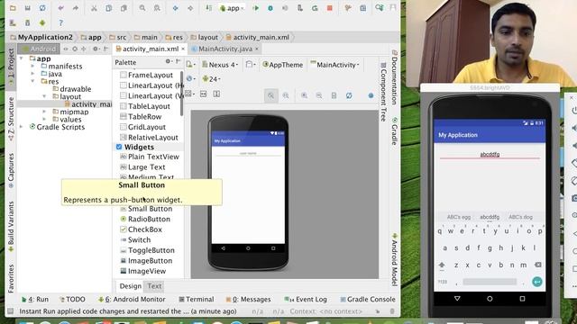Click the Synchronize toolbar icon
The height and width of the screenshot is (324, 577).
[x=42, y=8]
